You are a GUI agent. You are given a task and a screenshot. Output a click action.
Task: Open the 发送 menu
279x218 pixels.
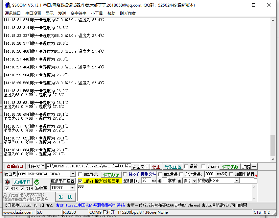tap(62, 13)
